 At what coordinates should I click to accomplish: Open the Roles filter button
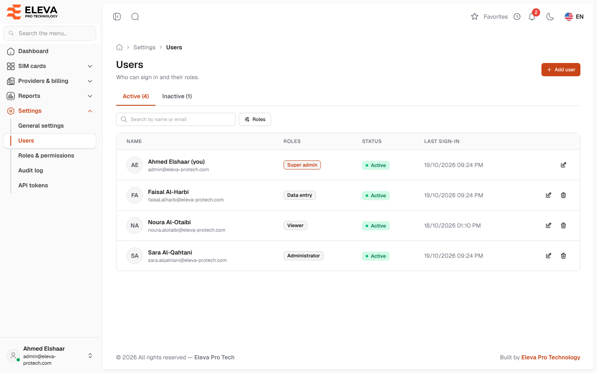click(x=255, y=119)
